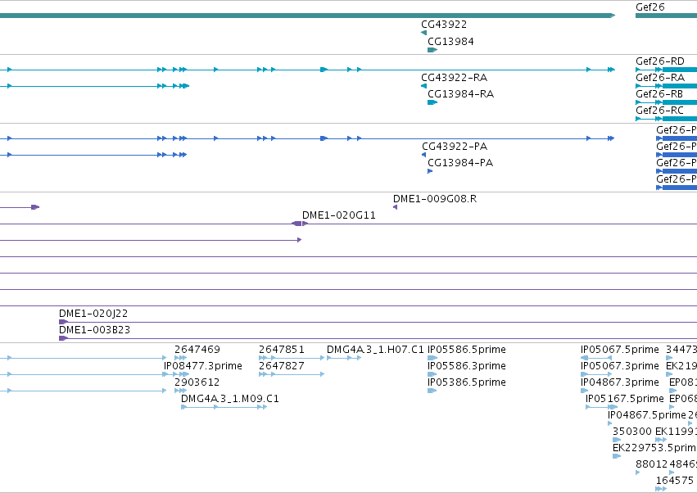The image size is (697, 493).
Task: Click the IP05067.3prime label
Action: [620, 366]
